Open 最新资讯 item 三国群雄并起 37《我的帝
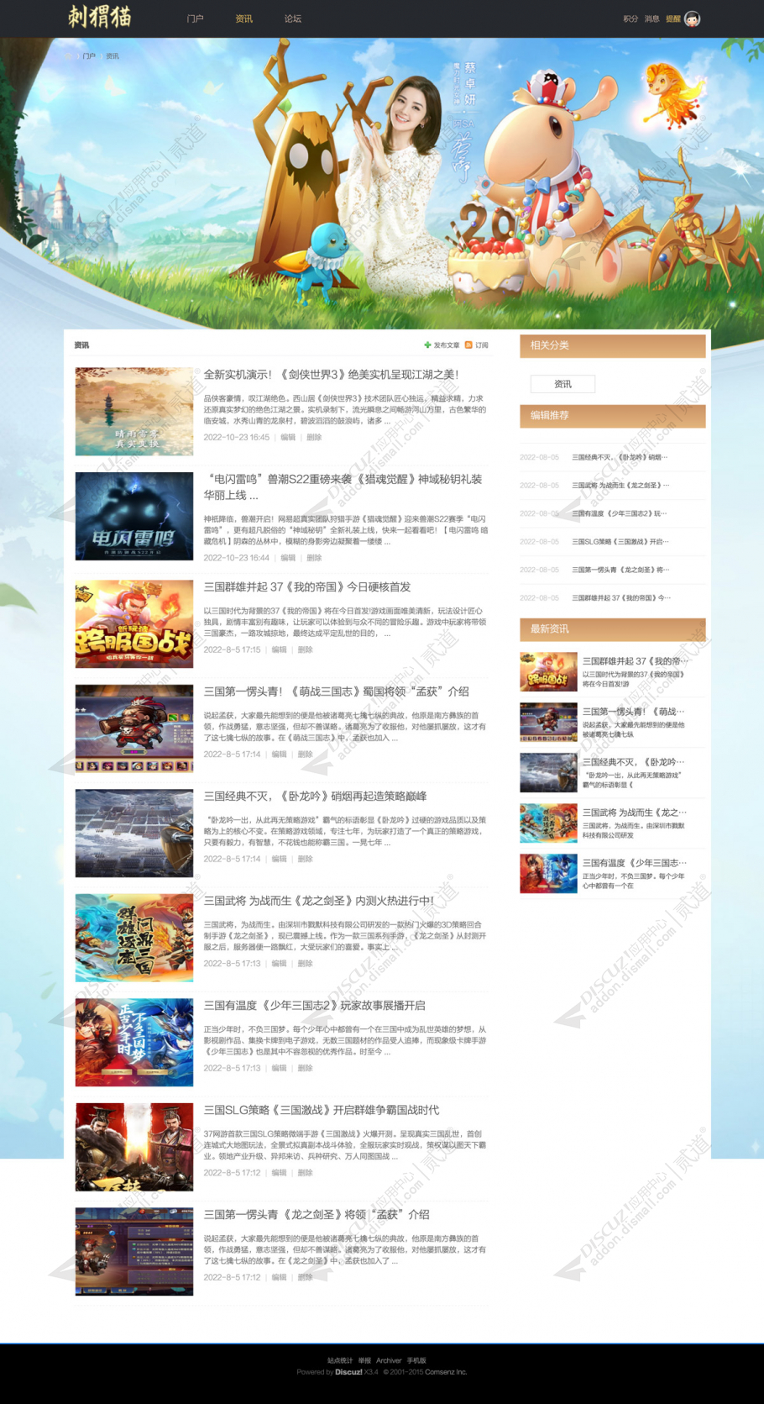This screenshot has width=764, height=1404. click(x=634, y=661)
